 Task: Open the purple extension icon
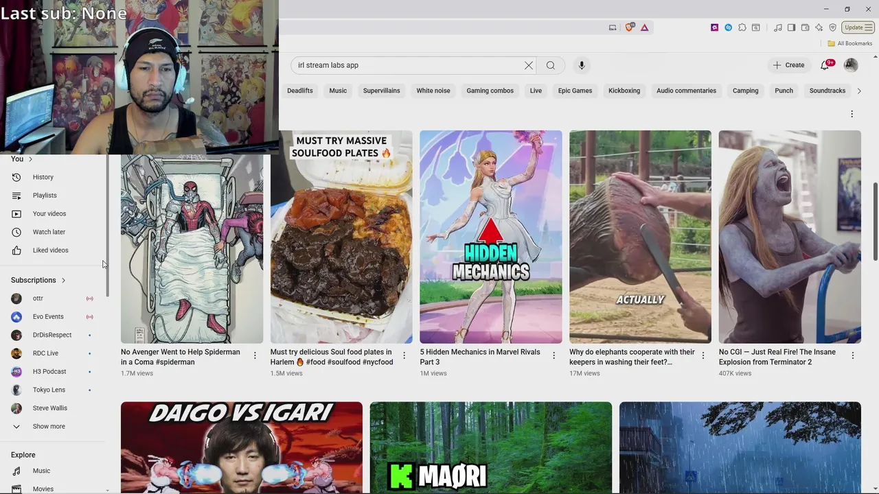tap(714, 27)
